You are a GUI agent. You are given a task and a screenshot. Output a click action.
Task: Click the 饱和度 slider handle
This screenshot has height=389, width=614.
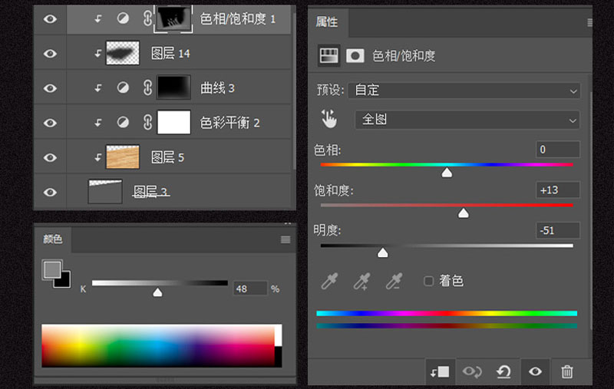(464, 213)
